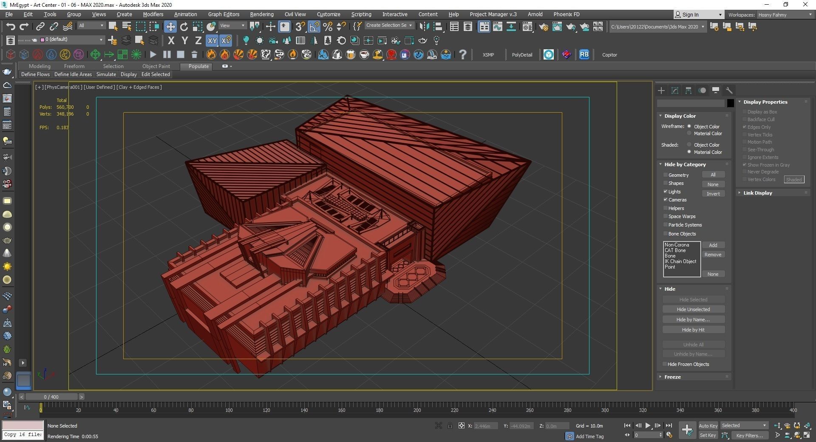
Task: Open the Workspaces dropdown
Action: [785, 15]
